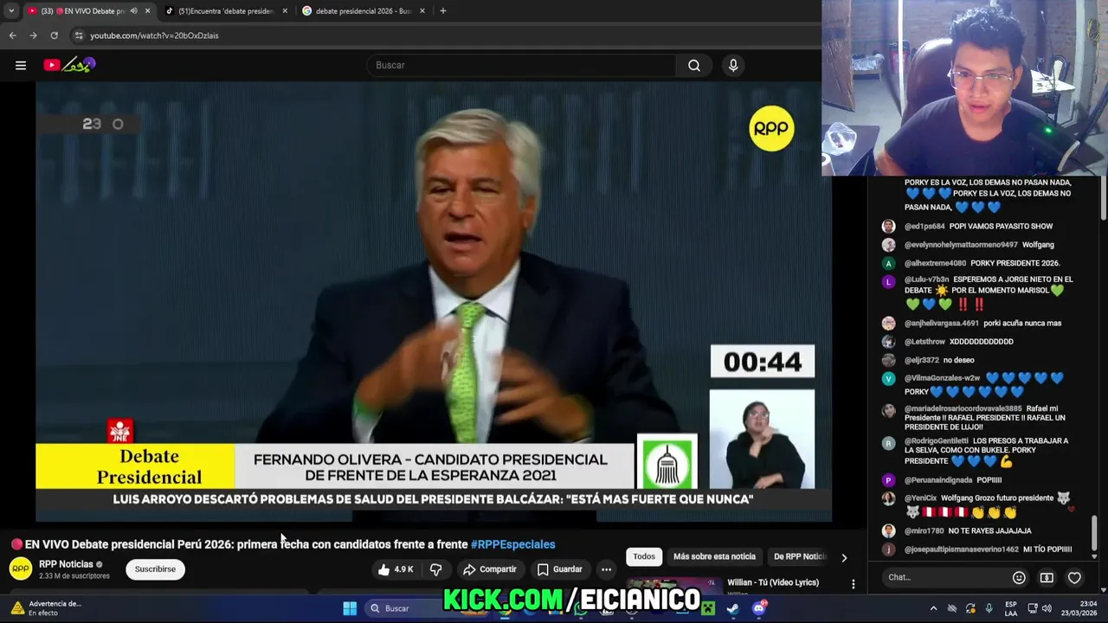
Task: Reload the YouTube page
Action: pos(54,35)
